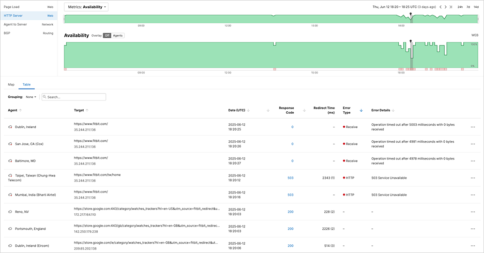Click sort arrow next to Agent column
The image size is (484, 253).
click(20, 110)
